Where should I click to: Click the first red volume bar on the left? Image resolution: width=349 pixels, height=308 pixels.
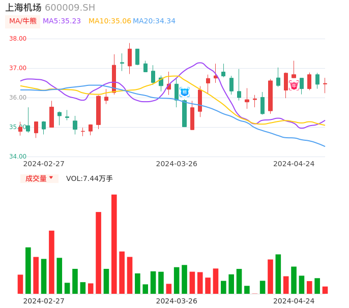pyautogui.click(x=20, y=284)
